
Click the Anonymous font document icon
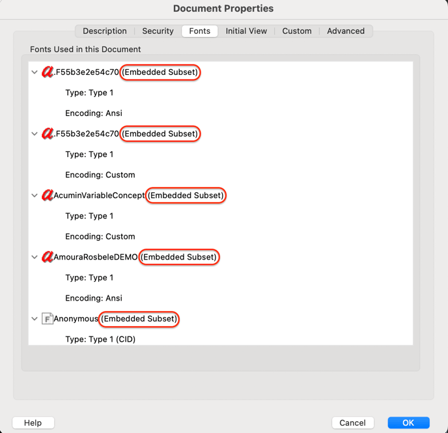48,319
